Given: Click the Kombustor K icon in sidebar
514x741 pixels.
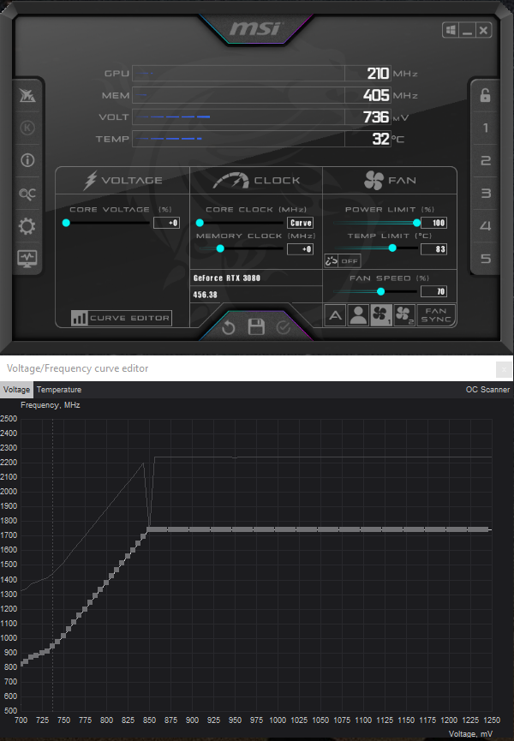Looking at the screenshot, I should pyautogui.click(x=27, y=128).
